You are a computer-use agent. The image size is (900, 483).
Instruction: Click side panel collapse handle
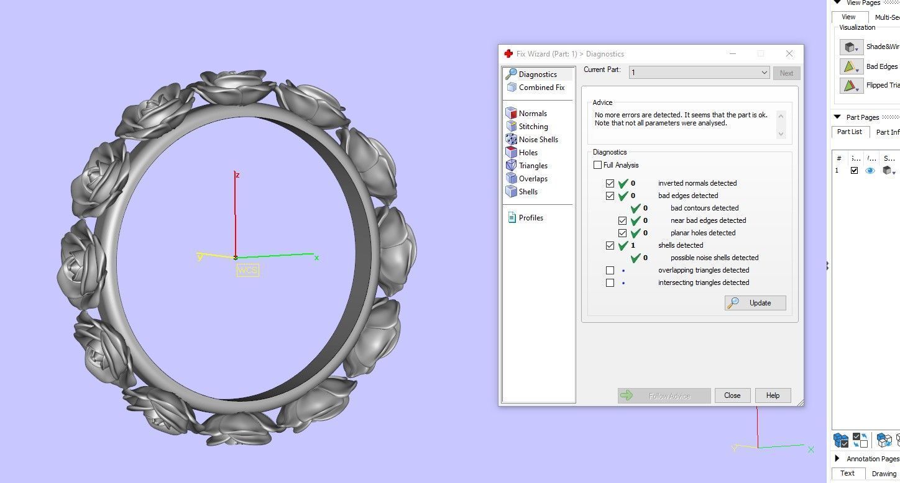coord(827,266)
